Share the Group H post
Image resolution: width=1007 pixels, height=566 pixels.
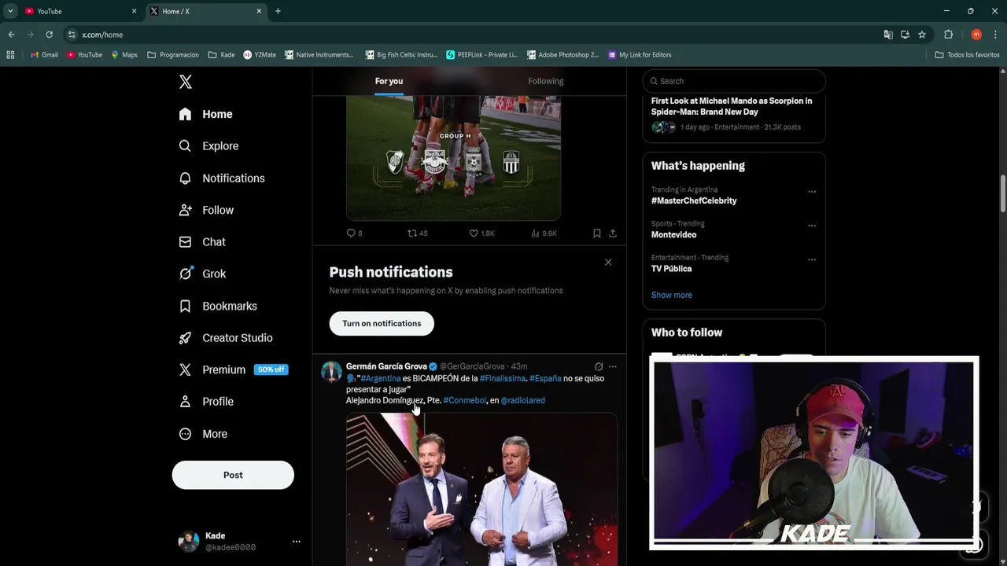(x=613, y=233)
